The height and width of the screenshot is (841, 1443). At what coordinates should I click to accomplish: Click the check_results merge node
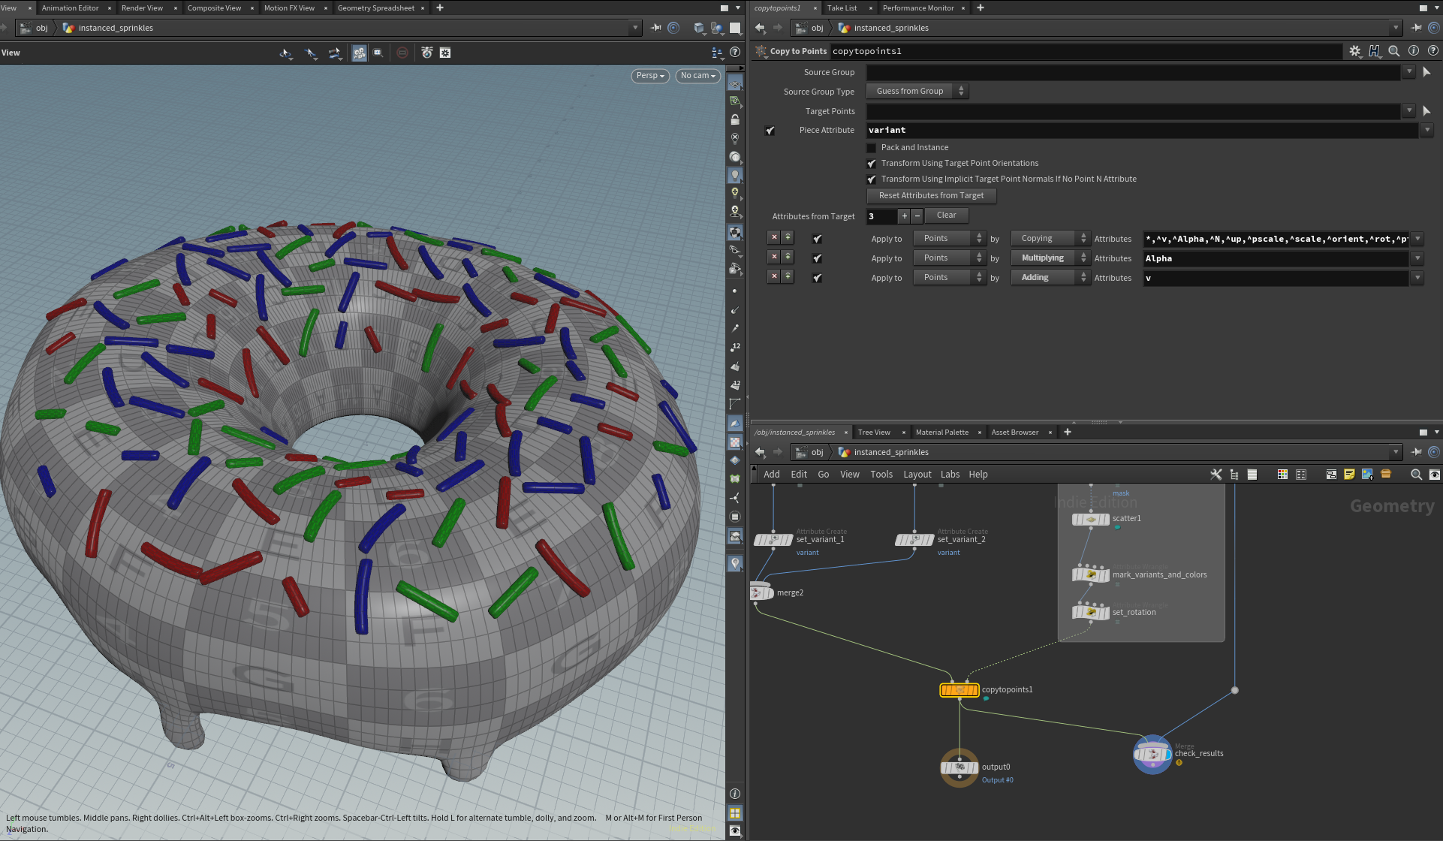[x=1152, y=754]
